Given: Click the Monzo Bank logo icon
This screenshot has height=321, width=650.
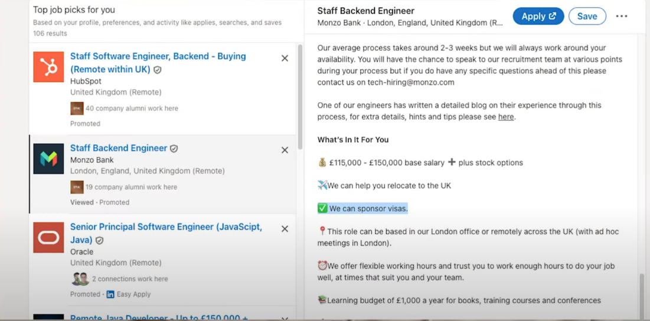Looking at the screenshot, I should [x=48, y=159].
